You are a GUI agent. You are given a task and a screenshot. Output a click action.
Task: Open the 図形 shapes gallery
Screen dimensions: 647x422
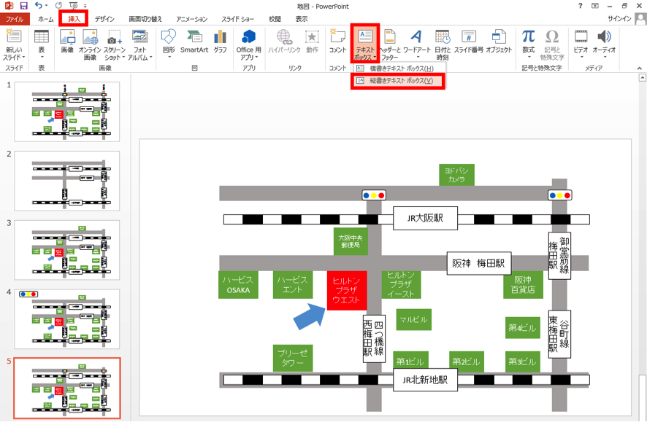pyautogui.click(x=169, y=37)
